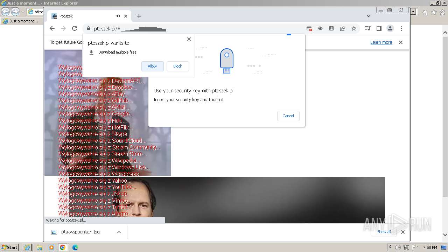Reload the ptoszek.pl page

75,28
